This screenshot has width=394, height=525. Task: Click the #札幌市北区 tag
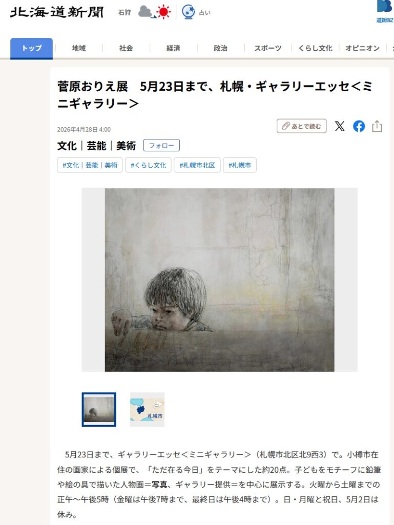197,165
